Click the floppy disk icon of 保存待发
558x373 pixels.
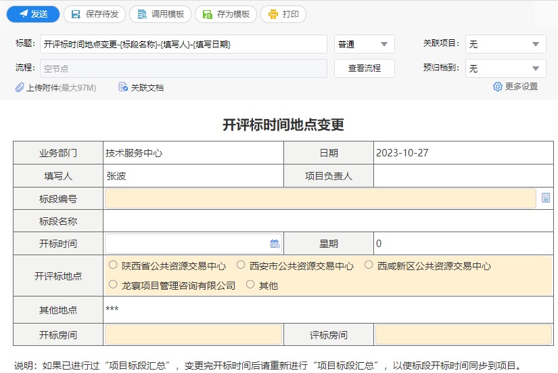click(76, 14)
